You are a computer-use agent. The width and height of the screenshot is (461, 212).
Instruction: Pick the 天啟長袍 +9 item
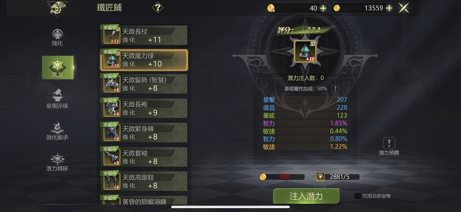[x=144, y=108]
